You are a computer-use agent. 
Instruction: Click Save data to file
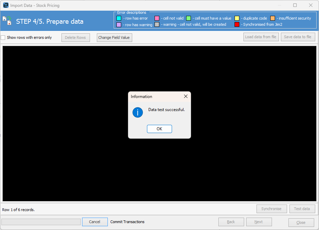click(x=298, y=37)
